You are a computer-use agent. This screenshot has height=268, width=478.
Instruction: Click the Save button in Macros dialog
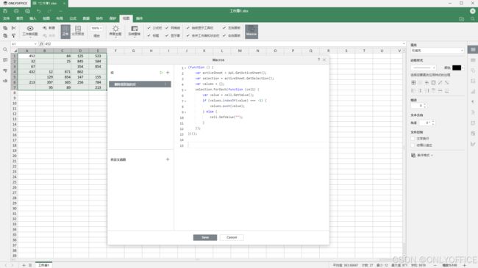pos(205,237)
